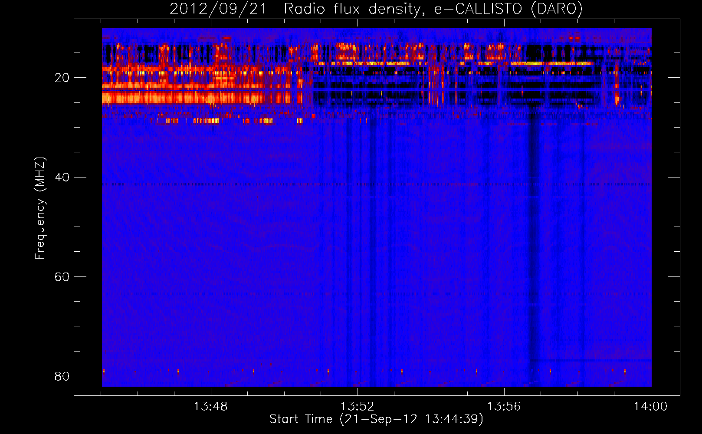Click the plot title "2012/09/21 Radio flux density, e-CALLISTO (DARO)"
The image size is (702, 434).
(x=376, y=9)
